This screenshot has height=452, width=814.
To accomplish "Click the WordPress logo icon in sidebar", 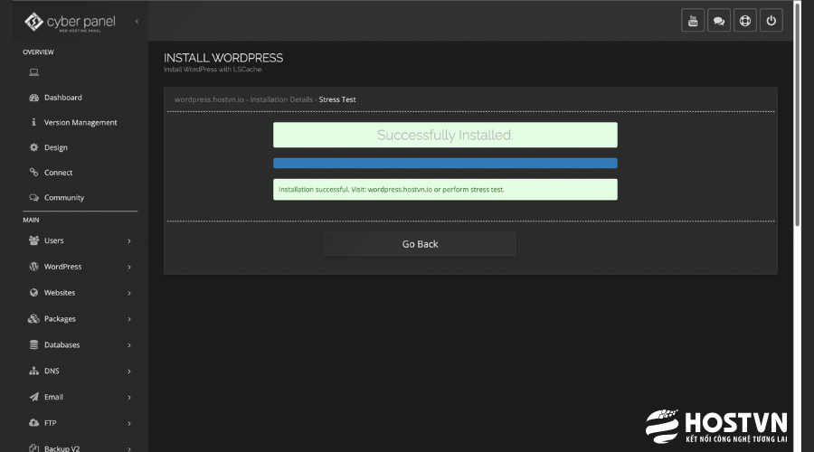I will pyautogui.click(x=33, y=266).
